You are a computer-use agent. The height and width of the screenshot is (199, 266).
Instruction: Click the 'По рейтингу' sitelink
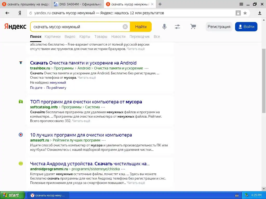click(56, 88)
